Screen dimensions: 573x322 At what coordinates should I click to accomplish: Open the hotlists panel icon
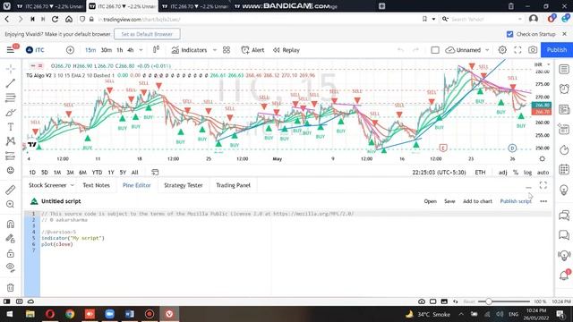pyautogui.click(x=564, y=149)
